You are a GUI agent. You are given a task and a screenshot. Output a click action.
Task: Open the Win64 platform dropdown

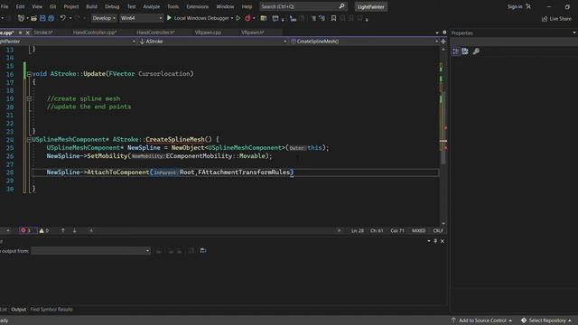tap(141, 18)
